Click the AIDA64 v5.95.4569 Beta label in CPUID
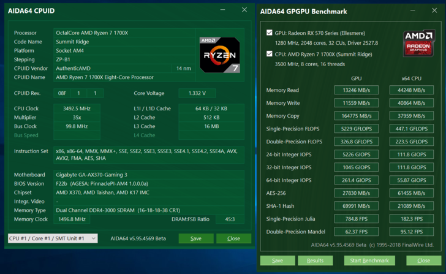Viewport: 446px width, 274px height. 138,238
